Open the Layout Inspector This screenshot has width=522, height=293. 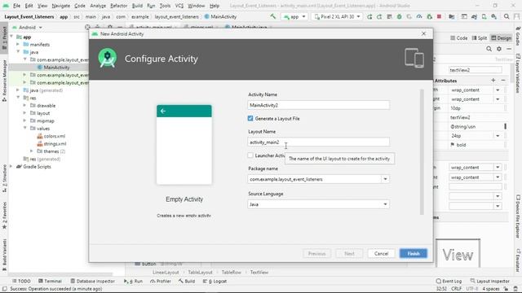(x=489, y=281)
